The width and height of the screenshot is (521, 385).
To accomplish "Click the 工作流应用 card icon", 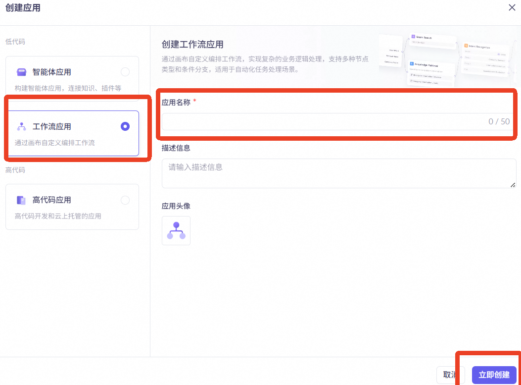I will pos(22,126).
